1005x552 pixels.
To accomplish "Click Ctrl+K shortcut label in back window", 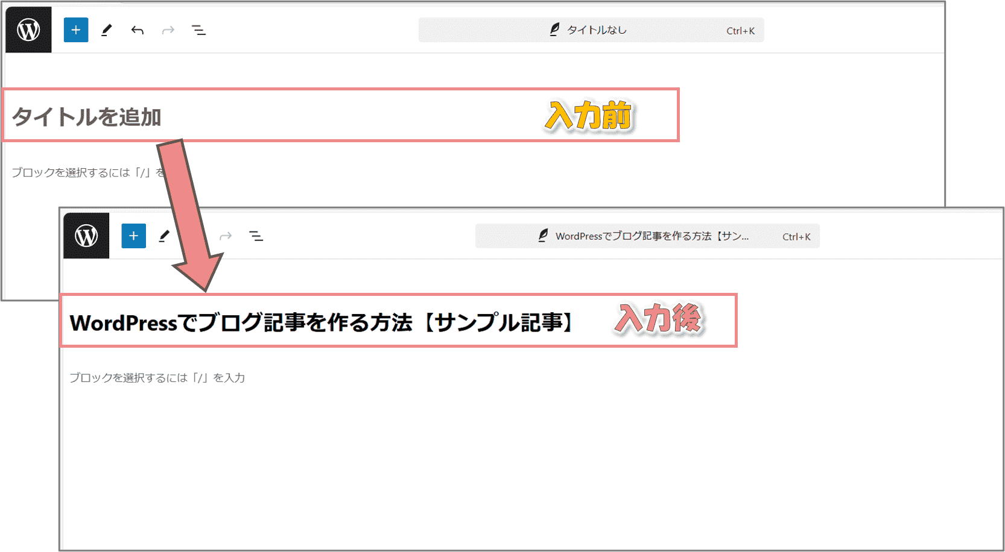I will pos(740,31).
